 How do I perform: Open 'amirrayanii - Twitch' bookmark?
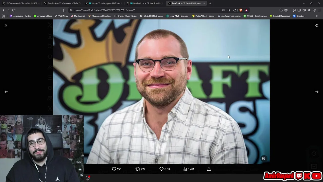(x=20, y=16)
